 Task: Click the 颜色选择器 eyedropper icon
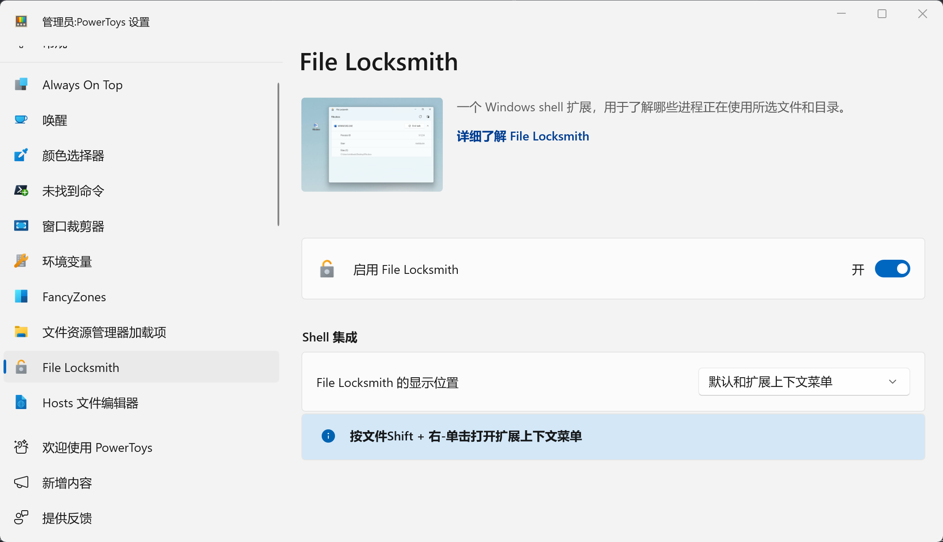[21, 155]
